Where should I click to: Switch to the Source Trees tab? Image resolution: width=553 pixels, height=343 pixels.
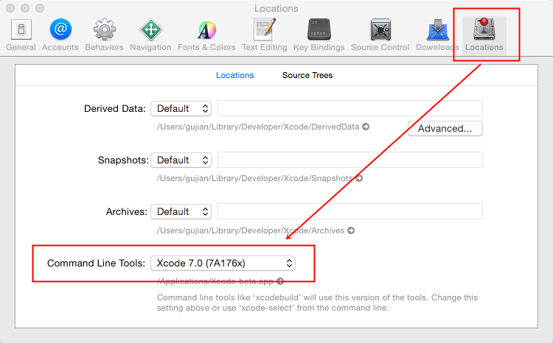(307, 75)
